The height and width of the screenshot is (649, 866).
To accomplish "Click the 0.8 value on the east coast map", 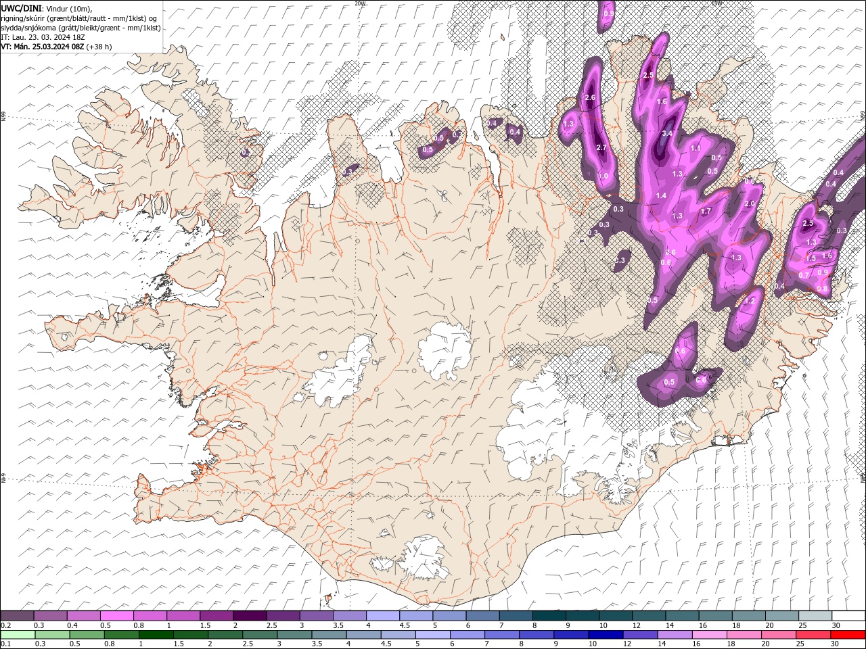I will [822, 289].
